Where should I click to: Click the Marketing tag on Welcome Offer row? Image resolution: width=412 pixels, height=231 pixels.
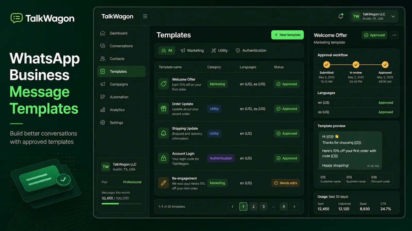217,84
